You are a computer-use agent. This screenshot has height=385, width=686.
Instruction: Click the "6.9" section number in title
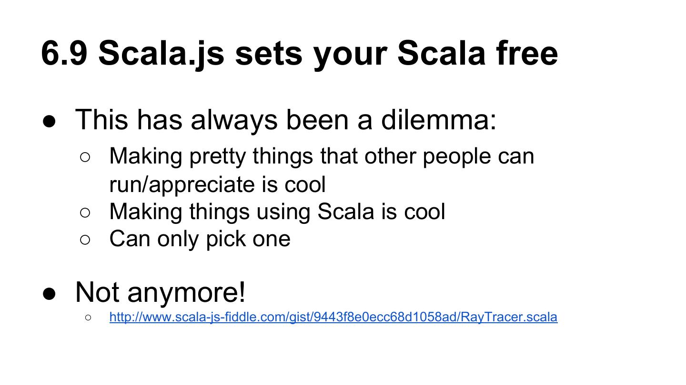click(64, 53)
